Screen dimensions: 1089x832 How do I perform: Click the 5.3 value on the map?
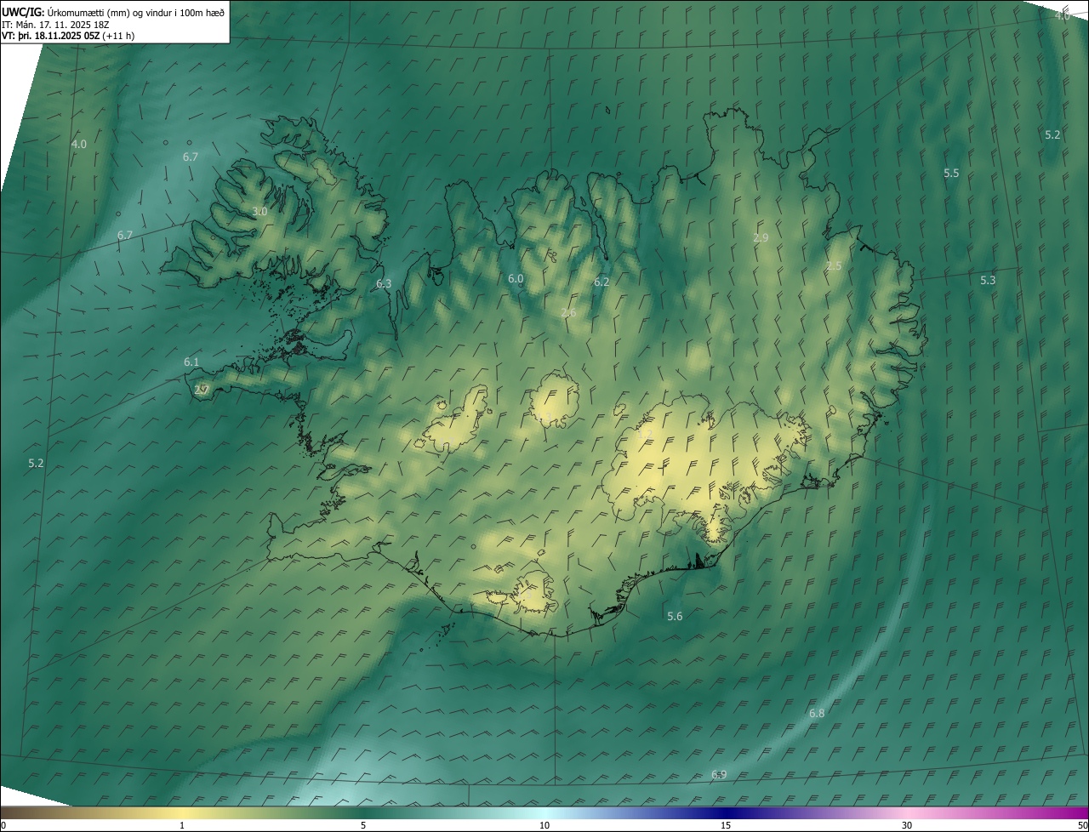pos(987,281)
